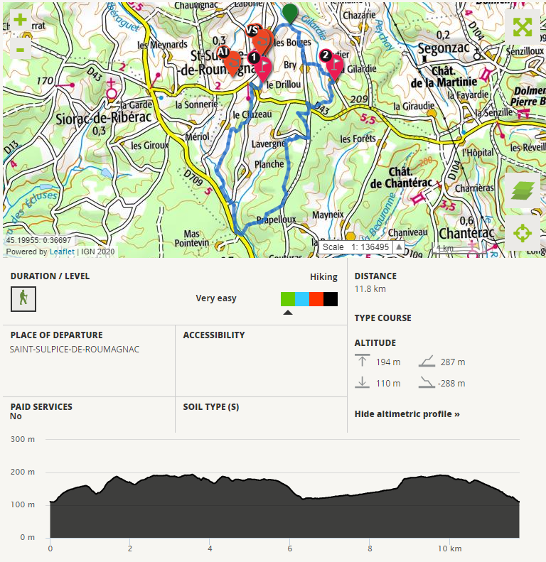Click the red difficulty level swatch
The width and height of the screenshot is (546, 562).
tap(316, 299)
